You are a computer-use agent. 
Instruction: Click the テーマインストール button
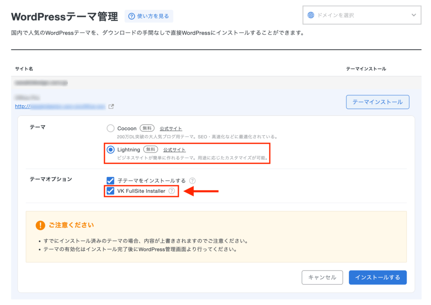point(378,102)
